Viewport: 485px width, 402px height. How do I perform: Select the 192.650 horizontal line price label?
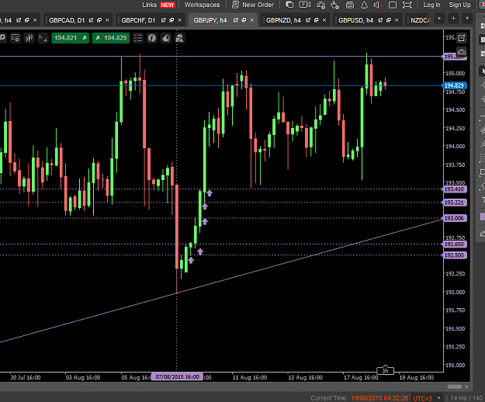pos(454,244)
